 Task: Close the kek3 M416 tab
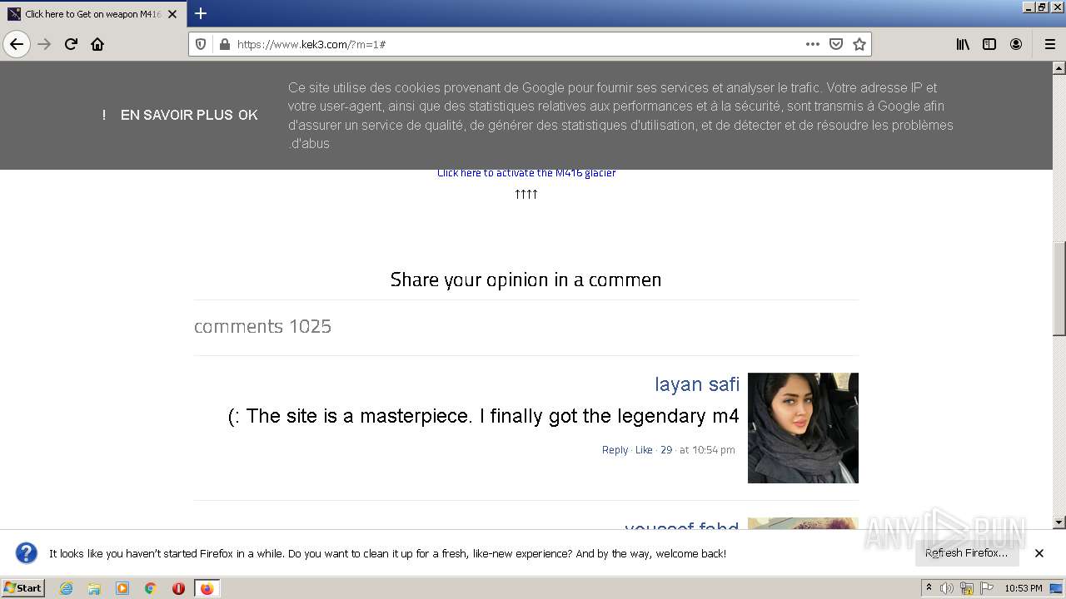click(x=172, y=14)
